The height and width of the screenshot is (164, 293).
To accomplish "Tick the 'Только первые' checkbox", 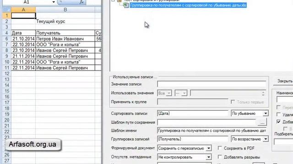I will 233,102.
